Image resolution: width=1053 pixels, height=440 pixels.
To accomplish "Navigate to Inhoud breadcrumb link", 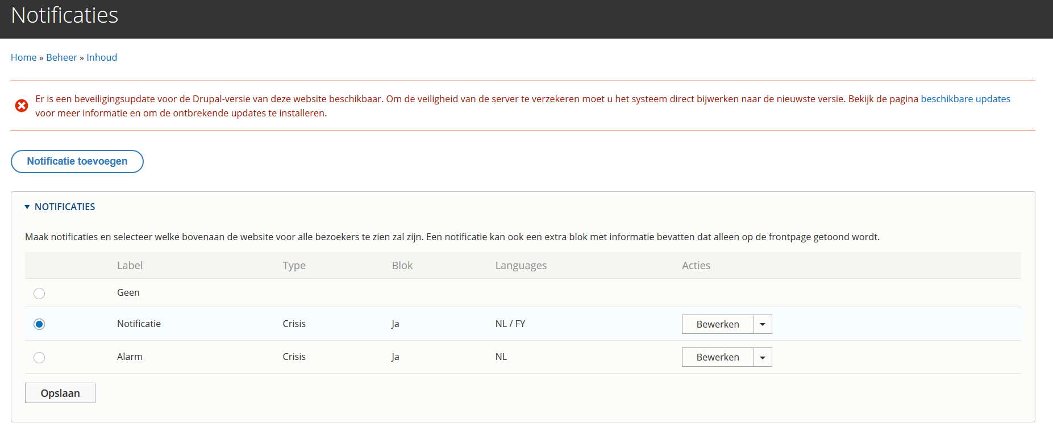I will click(x=102, y=57).
